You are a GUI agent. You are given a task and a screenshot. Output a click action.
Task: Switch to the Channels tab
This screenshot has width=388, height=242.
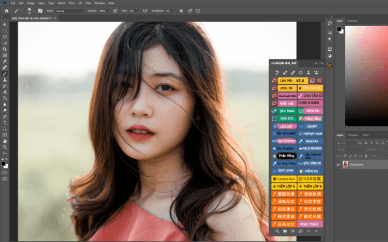[x=353, y=135]
